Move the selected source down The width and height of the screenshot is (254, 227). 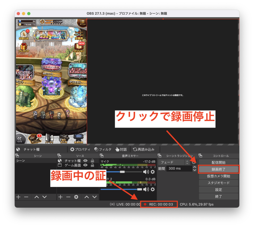[x=94, y=197]
